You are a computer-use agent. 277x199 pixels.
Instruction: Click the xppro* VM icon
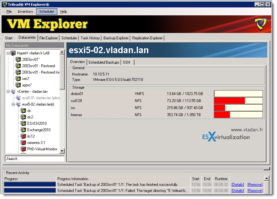click(x=18, y=85)
